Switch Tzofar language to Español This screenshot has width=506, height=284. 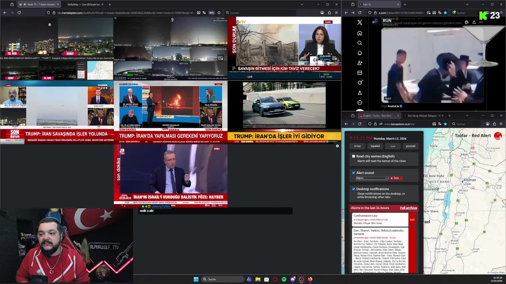pyautogui.click(x=375, y=146)
